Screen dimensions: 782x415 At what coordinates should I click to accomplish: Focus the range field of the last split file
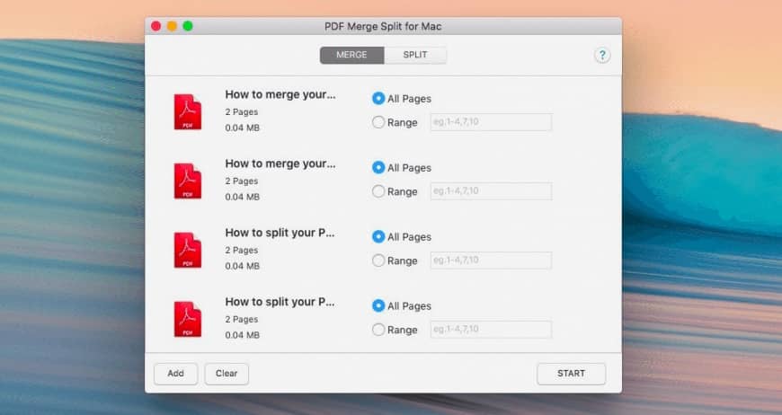(x=492, y=330)
